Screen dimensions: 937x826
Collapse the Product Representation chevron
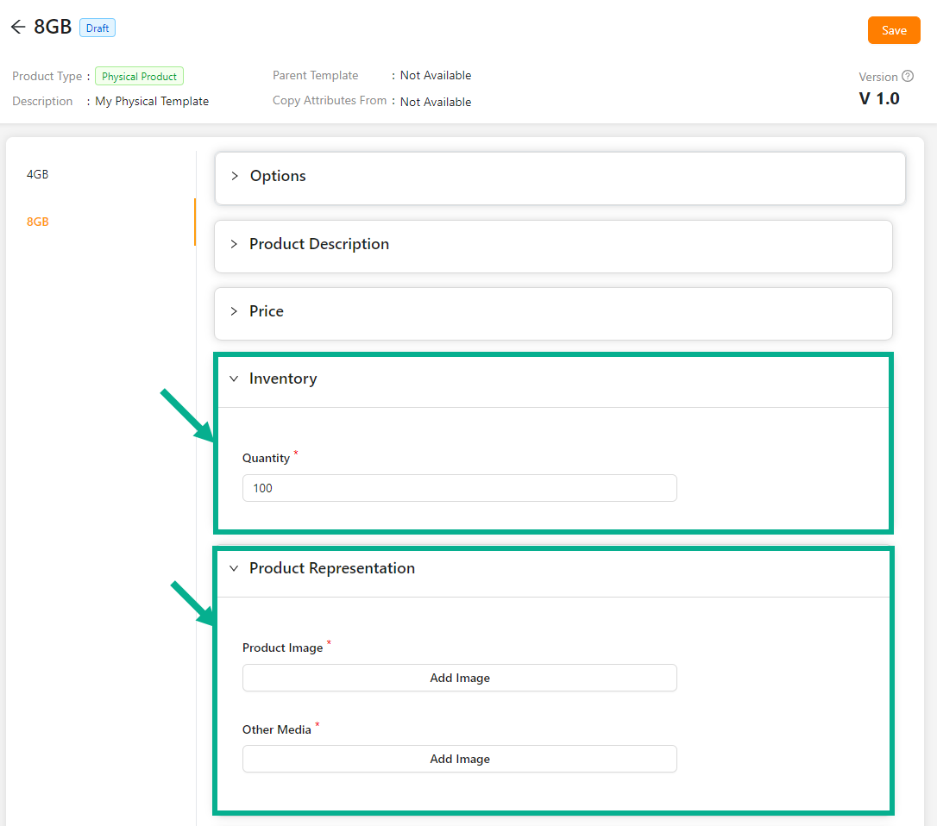(x=234, y=568)
